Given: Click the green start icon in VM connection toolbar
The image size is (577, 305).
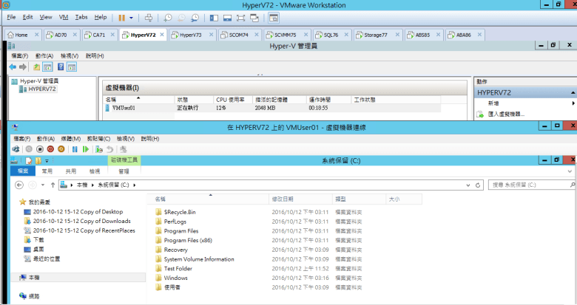Looking at the screenshot, I should (x=86, y=148).
